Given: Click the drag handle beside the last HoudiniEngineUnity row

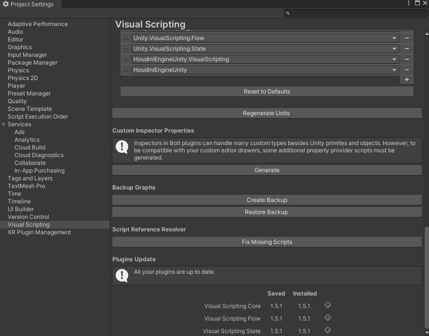Looking at the screenshot, I should tap(126, 70).
